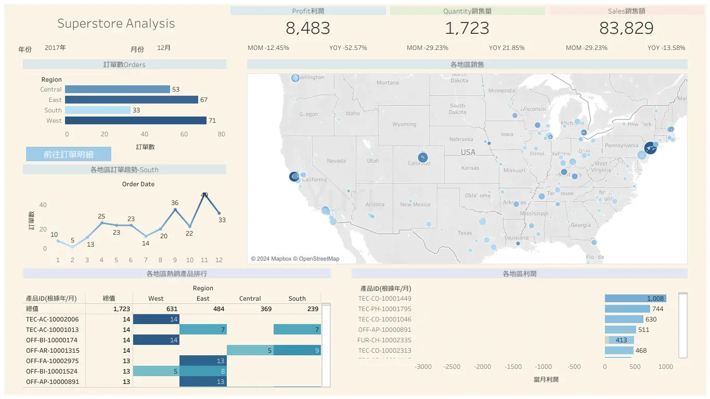Click the 前往訂單明細 button
710x399 pixels.
tap(69, 155)
